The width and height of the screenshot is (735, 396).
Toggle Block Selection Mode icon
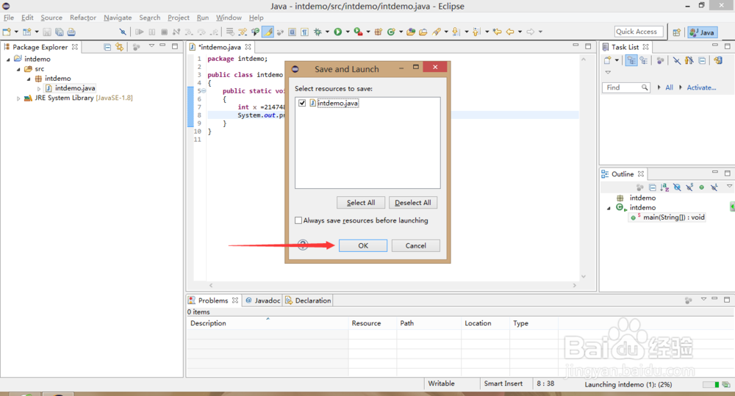292,32
